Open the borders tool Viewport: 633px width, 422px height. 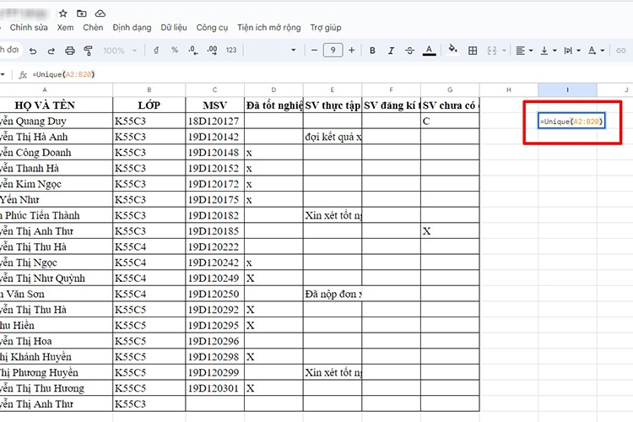[473, 51]
